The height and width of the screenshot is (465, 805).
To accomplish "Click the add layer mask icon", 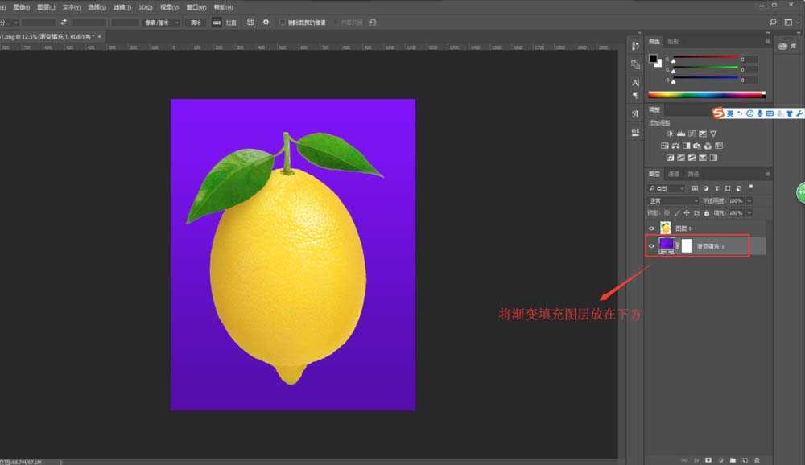I will click(x=708, y=459).
